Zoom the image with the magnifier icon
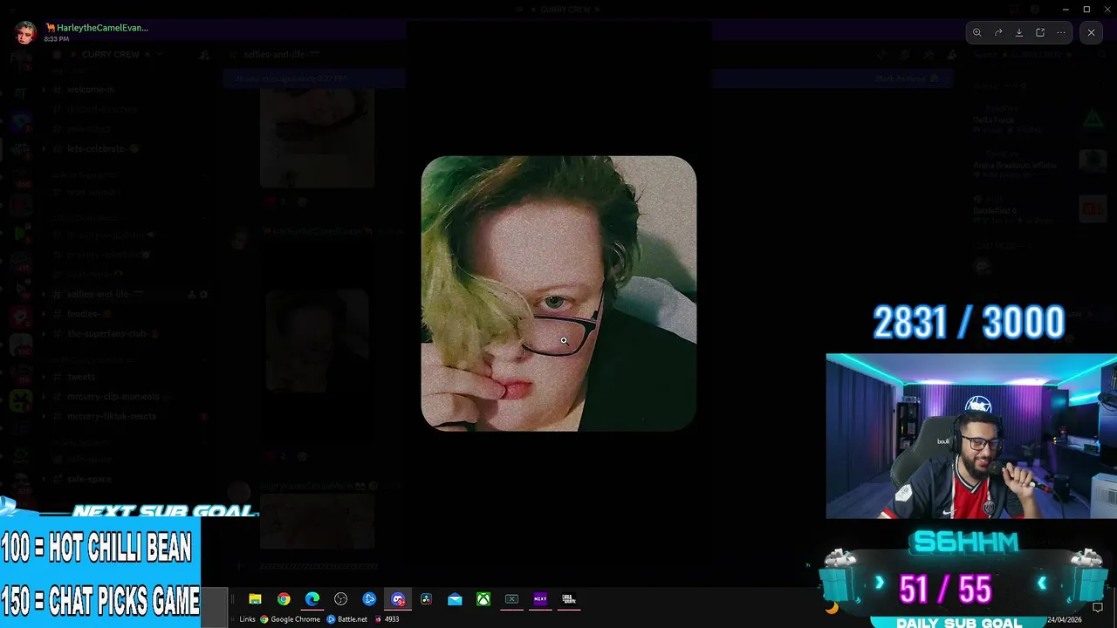Viewport: 1117px width, 628px height. point(977,32)
